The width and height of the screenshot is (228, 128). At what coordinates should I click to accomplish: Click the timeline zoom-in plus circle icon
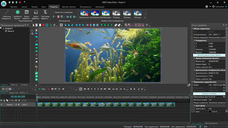click(x=3, y=89)
